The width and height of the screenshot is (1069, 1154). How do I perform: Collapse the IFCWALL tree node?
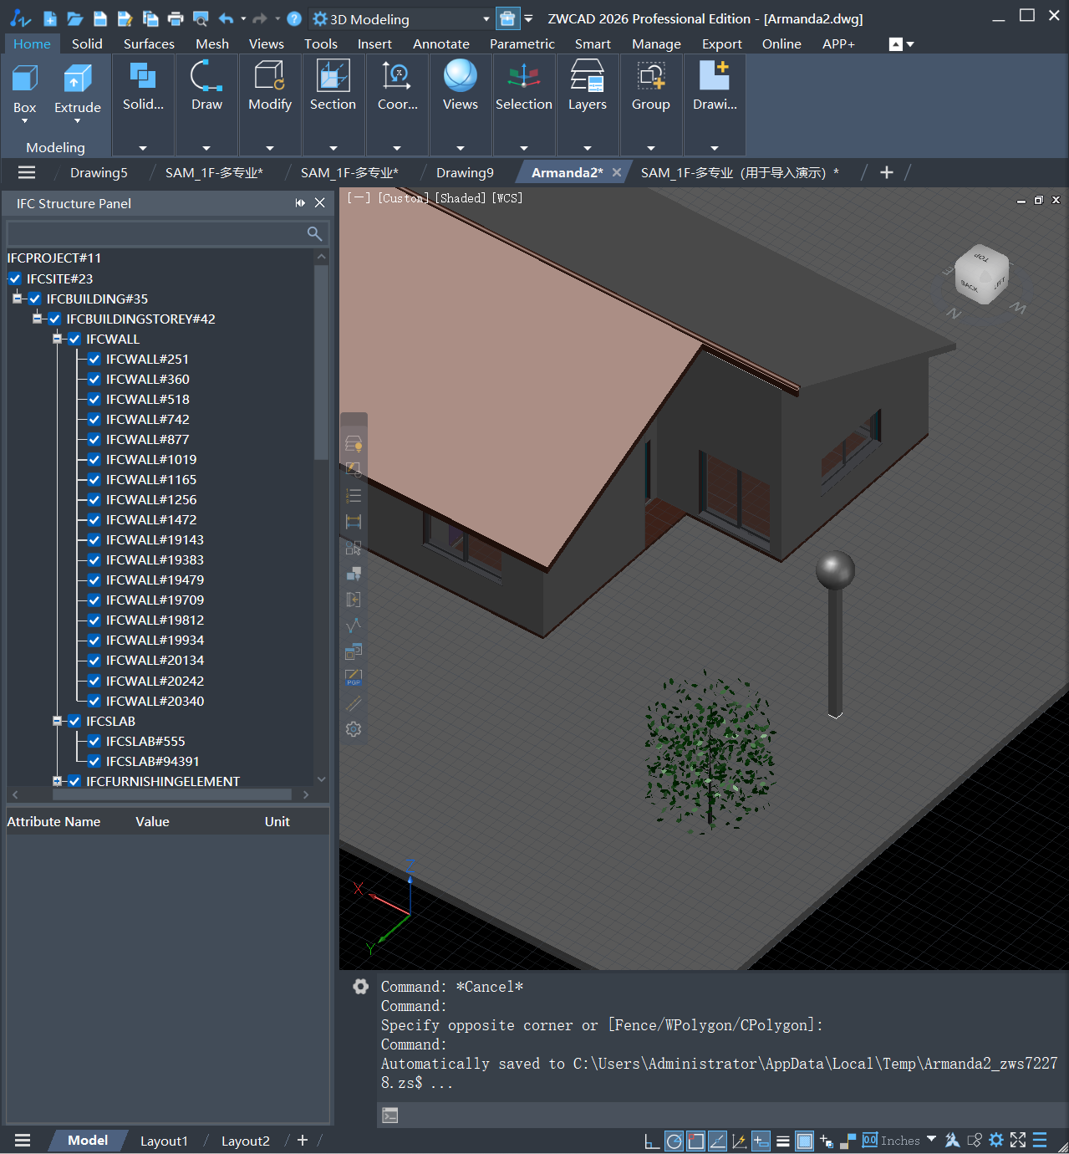(x=58, y=340)
